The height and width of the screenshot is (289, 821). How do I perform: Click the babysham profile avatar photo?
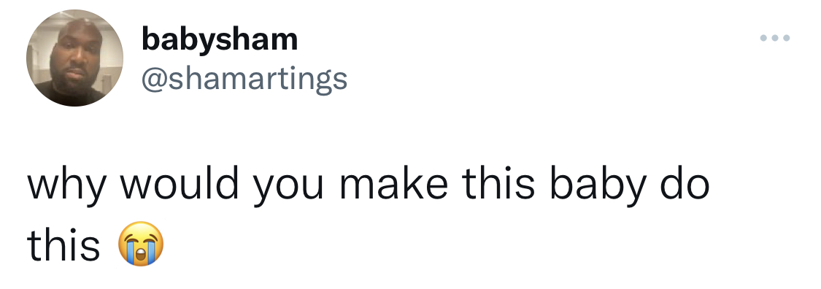[75, 58]
